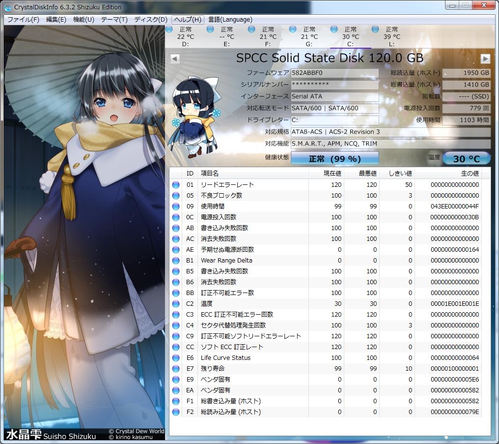Click status icon for BB 訂正不可能エラー数

point(176,293)
